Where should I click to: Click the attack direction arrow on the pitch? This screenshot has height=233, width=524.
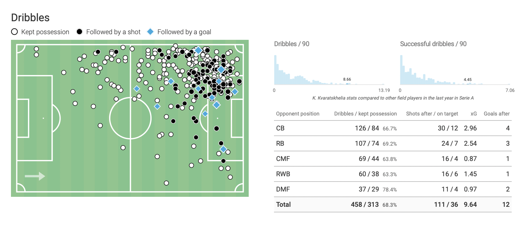[35, 176]
